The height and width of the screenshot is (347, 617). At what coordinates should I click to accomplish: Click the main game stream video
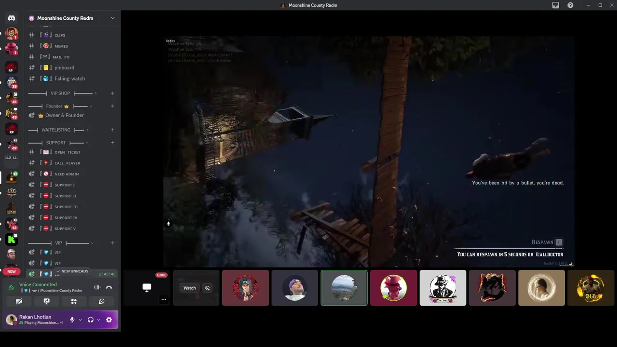pos(369,151)
